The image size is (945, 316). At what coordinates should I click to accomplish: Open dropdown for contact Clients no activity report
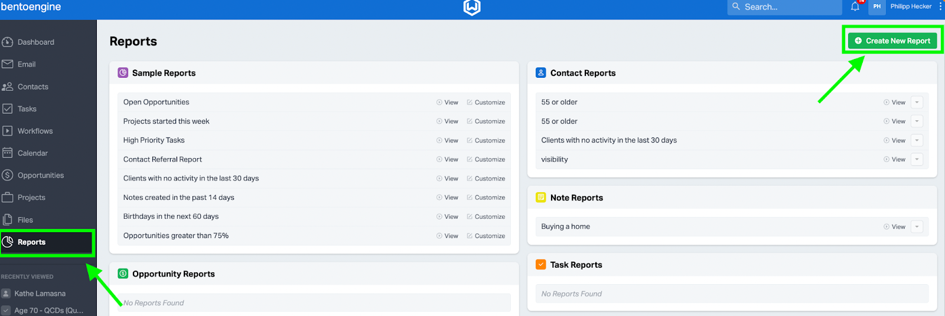pos(917,140)
